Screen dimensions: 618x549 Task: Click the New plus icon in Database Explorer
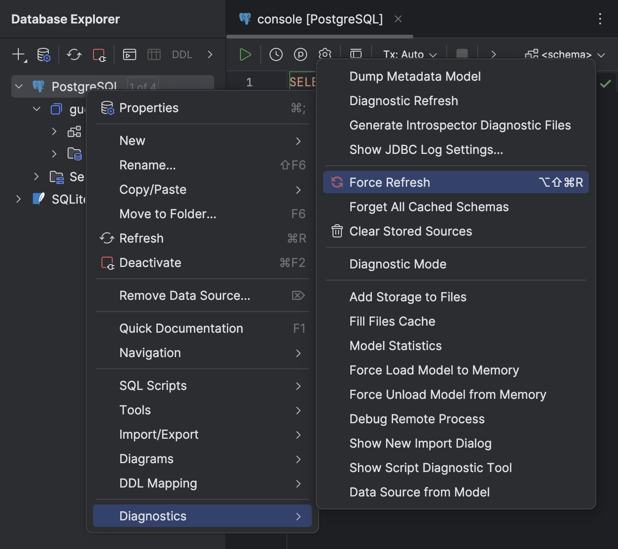coord(18,54)
